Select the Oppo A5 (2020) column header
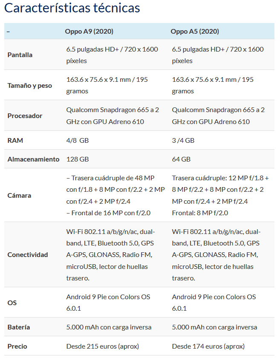280x358 pixels. pyautogui.click(x=195, y=31)
